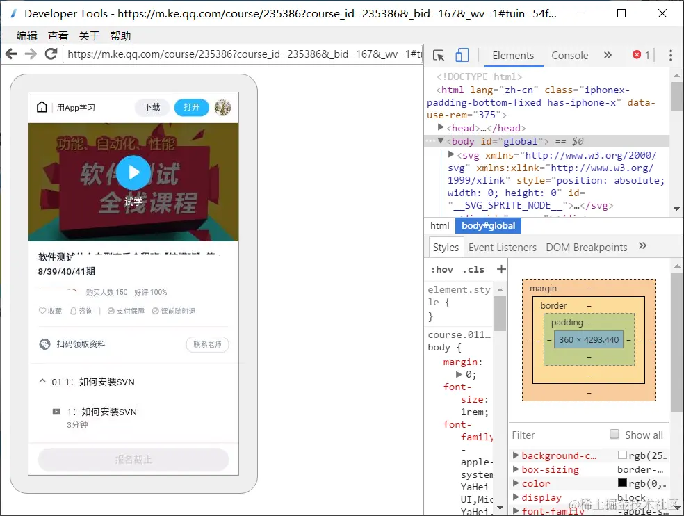This screenshot has height=516, width=684.
Task: Click the 课前随时退 check icon
Action: (x=155, y=311)
